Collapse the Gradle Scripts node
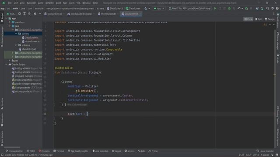Viewport: 280px width, 157px height. (x=7, y=65)
